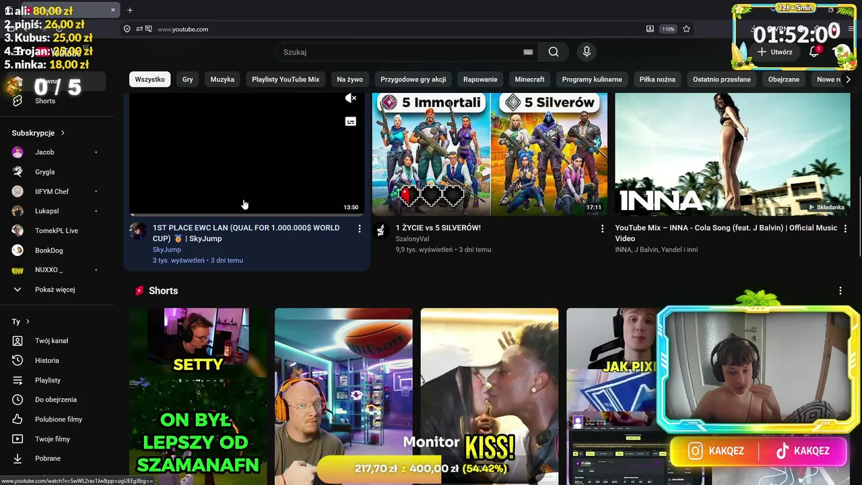Select the Wszystko filter chip

(x=150, y=79)
